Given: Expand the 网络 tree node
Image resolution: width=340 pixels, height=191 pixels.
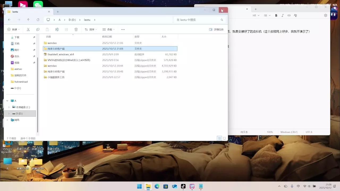Looking at the screenshot, I should (x=7, y=120).
